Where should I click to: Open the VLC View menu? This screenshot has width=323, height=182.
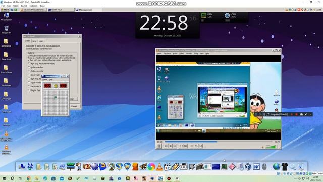(202, 53)
